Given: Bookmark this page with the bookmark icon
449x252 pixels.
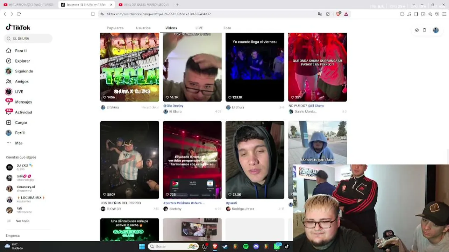Looking at the screenshot, I should pos(93,14).
